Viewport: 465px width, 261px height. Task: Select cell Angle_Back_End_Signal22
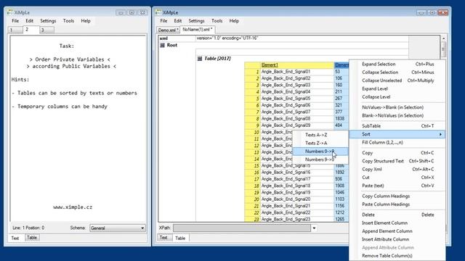pos(297,212)
